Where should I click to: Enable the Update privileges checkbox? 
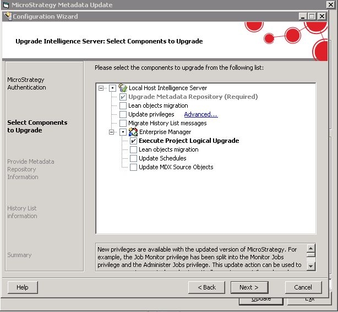[x=123, y=114]
